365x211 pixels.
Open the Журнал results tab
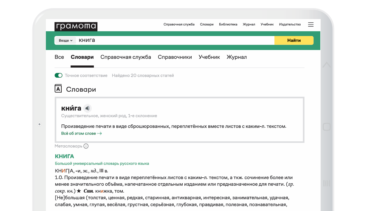pos(237,57)
